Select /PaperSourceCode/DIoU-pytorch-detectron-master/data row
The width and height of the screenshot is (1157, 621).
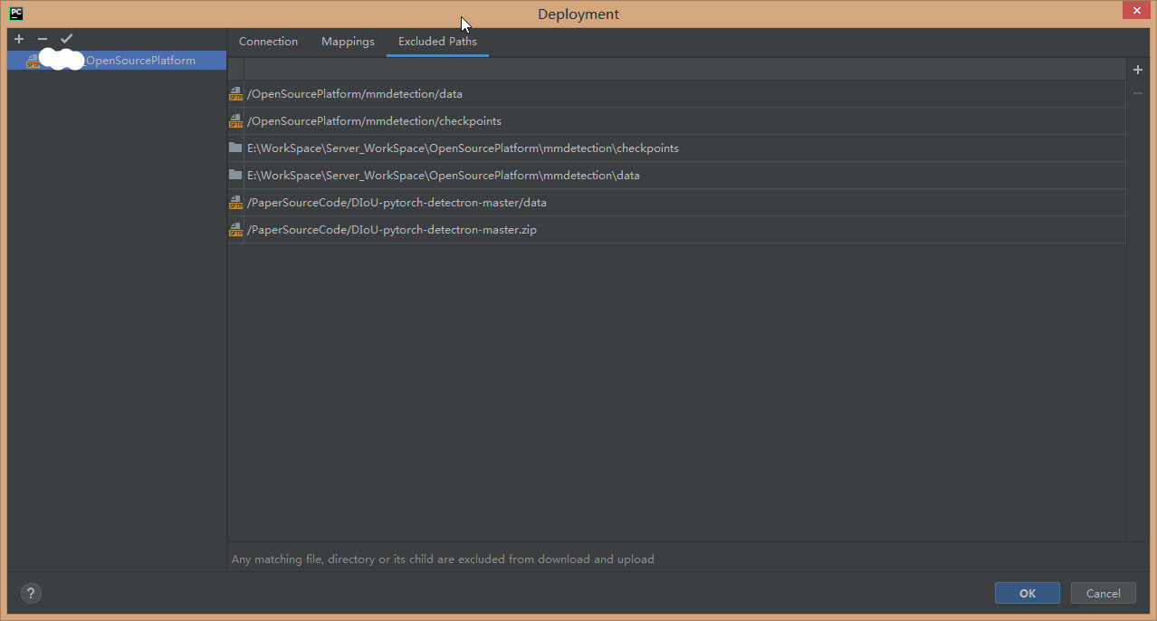click(x=676, y=203)
